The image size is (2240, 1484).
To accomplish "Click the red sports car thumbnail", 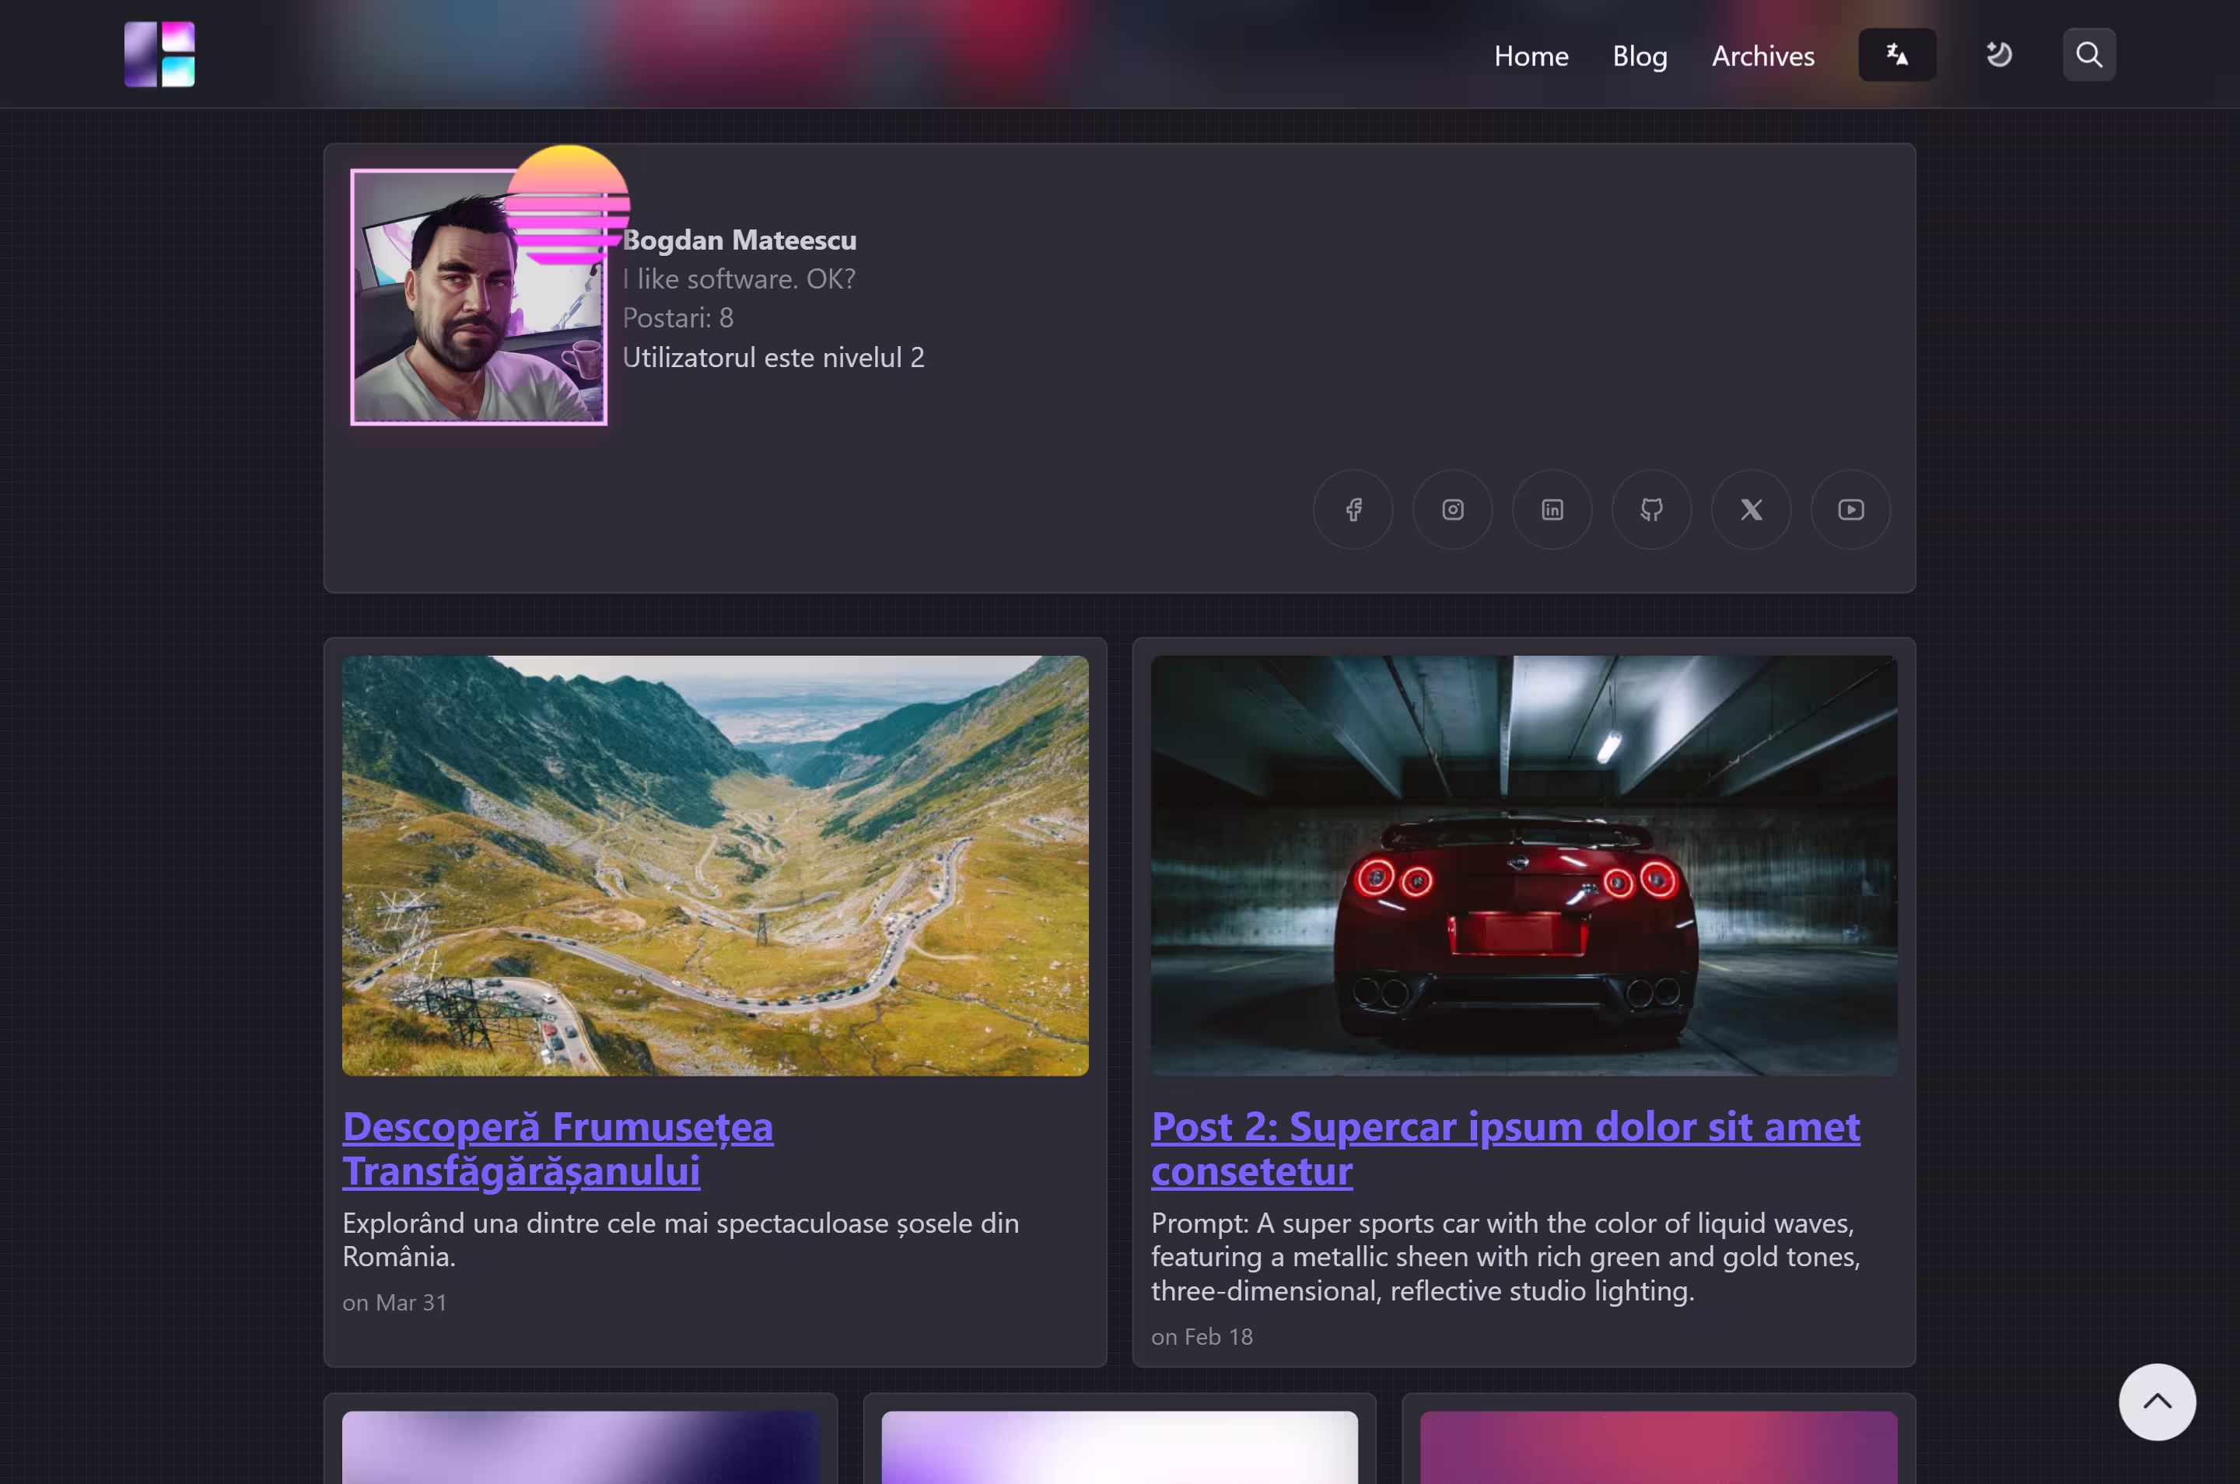I will pos(1523,865).
